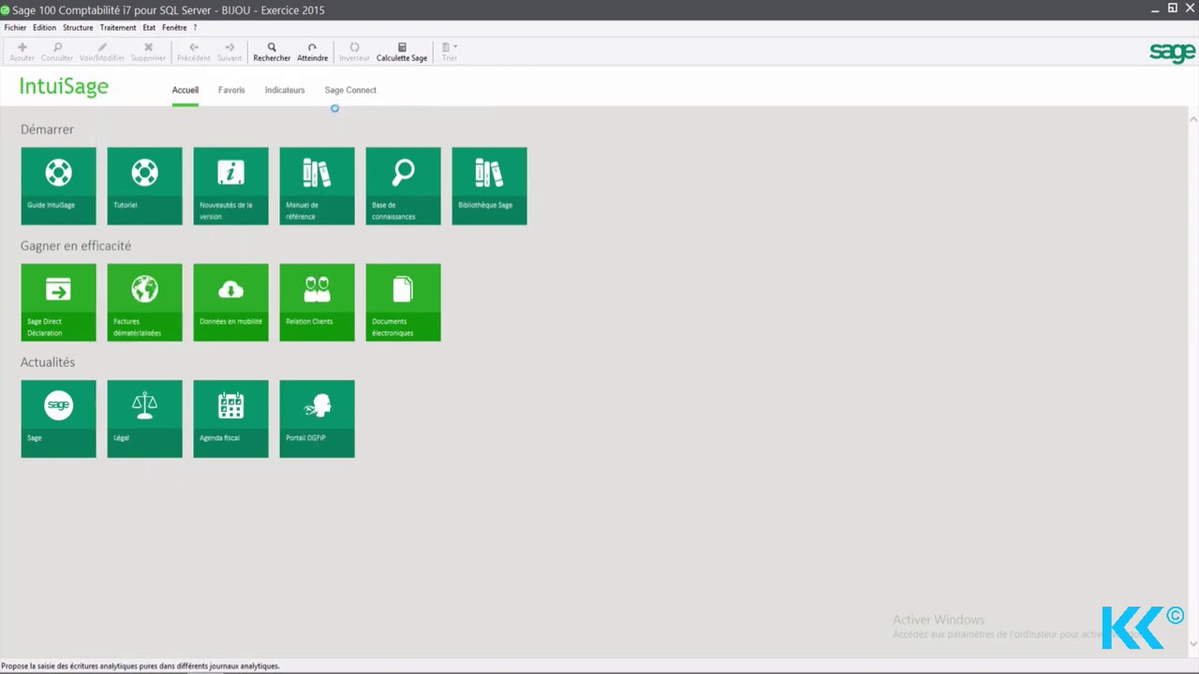The width and height of the screenshot is (1199, 674).
Task: Open the Manuel de référence tile
Action: [317, 185]
